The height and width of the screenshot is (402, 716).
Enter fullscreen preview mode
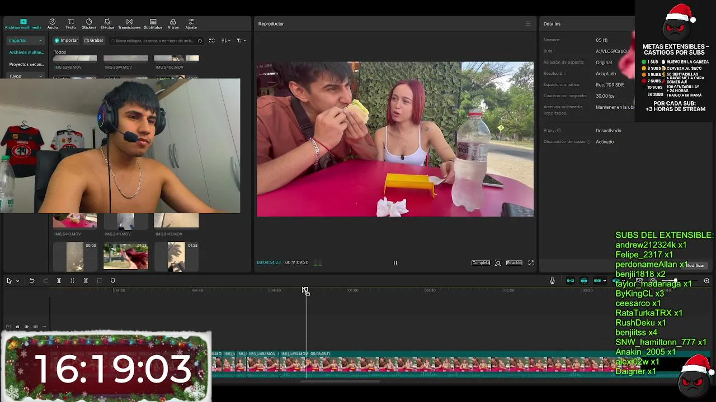(x=531, y=262)
